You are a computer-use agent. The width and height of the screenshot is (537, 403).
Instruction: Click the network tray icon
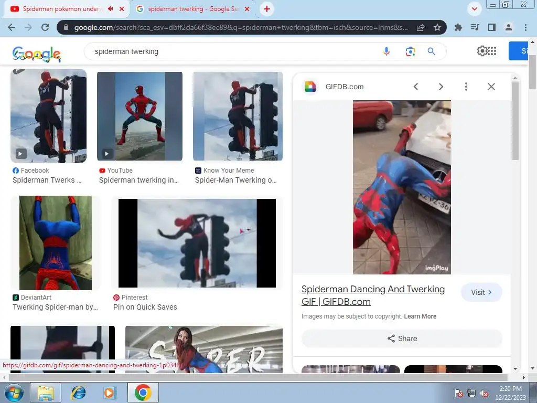pyautogui.click(x=471, y=393)
